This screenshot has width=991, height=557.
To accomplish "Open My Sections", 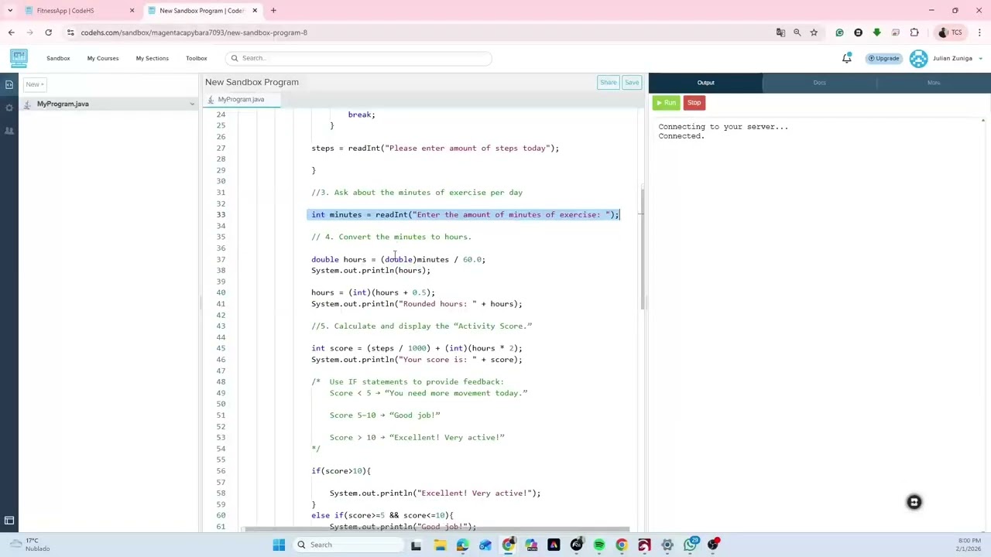I will click(x=152, y=58).
